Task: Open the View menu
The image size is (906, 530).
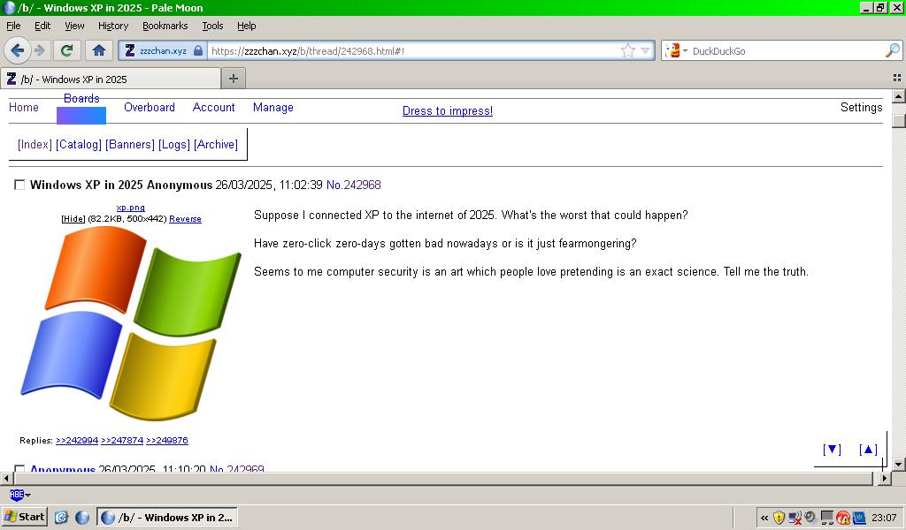Action: click(x=74, y=26)
